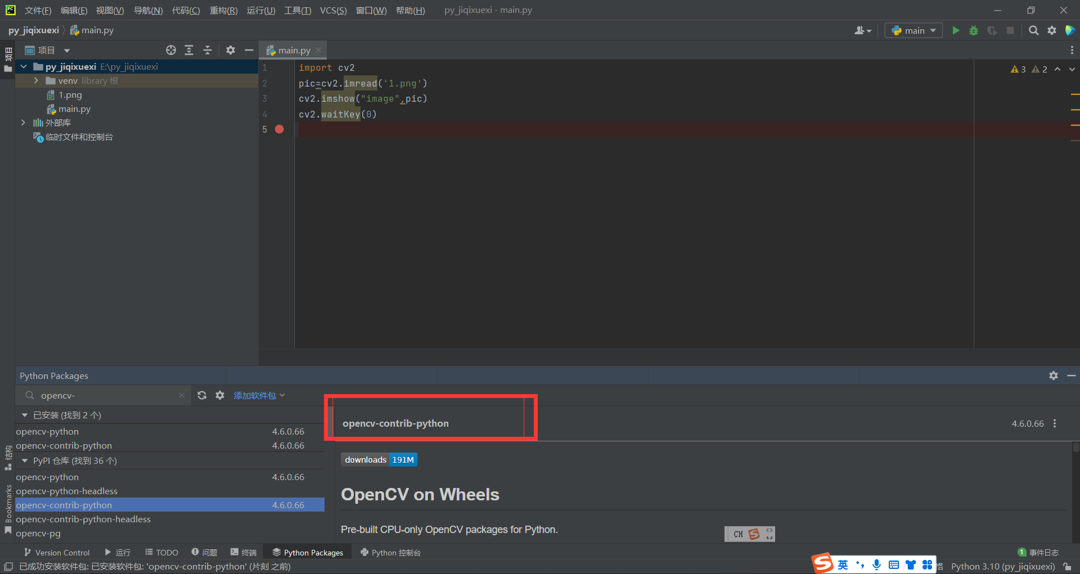Refresh the Python package list
1080x574 pixels.
click(202, 395)
